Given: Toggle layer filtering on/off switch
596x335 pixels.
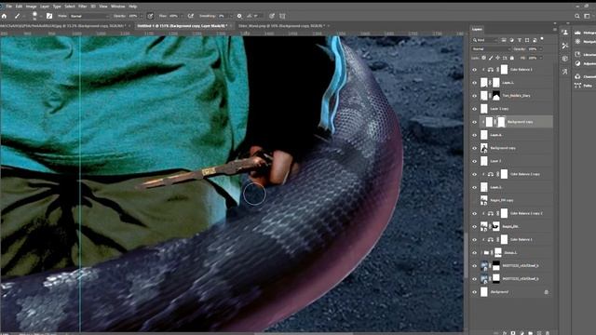Looking at the screenshot, I should 542,39.
